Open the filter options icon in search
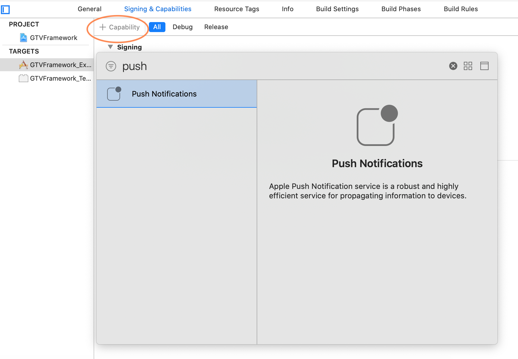This screenshot has height=359, width=518. (111, 66)
